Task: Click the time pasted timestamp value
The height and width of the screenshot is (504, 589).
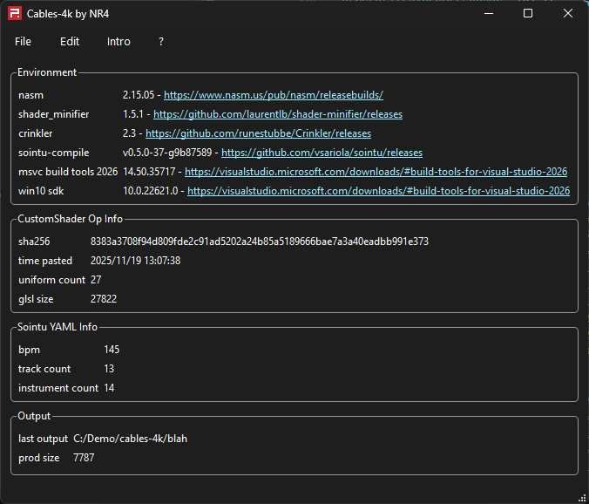Action: pyautogui.click(x=135, y=261)
